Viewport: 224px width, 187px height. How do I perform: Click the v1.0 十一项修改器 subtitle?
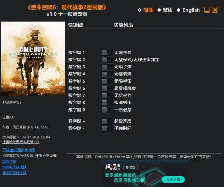point(67,14)
